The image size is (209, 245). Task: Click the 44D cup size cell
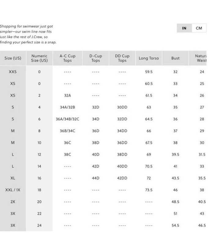(x=96, y=178)
